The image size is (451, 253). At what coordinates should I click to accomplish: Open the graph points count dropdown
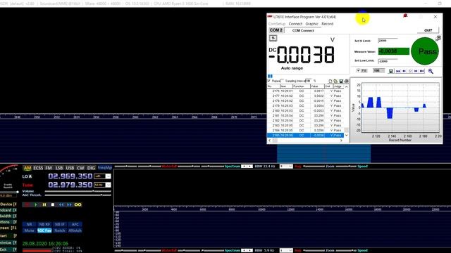click(378, 70)
